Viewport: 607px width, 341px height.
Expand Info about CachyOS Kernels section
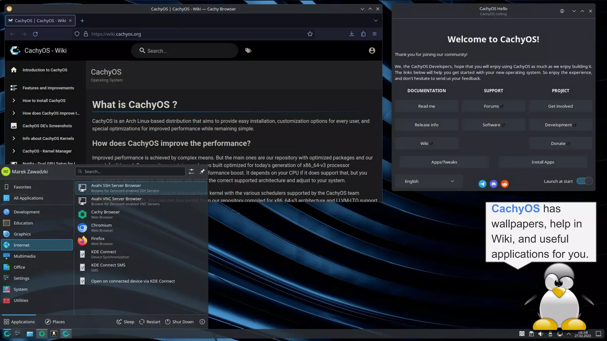(x=14, y=139)
